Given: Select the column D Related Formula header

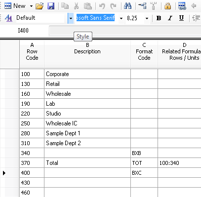Looking at the screenshot, I should click(x=179, y=54).
